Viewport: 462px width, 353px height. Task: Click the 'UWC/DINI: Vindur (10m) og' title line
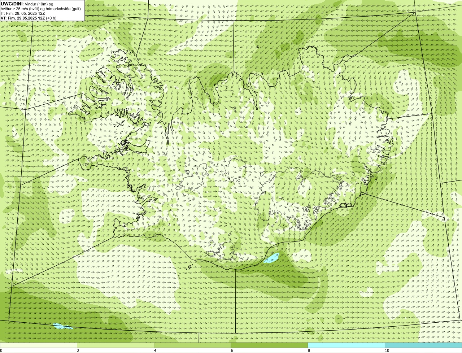(27, 4)
